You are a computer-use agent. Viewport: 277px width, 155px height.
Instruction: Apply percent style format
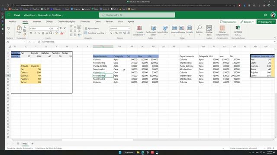coord(116,33)
